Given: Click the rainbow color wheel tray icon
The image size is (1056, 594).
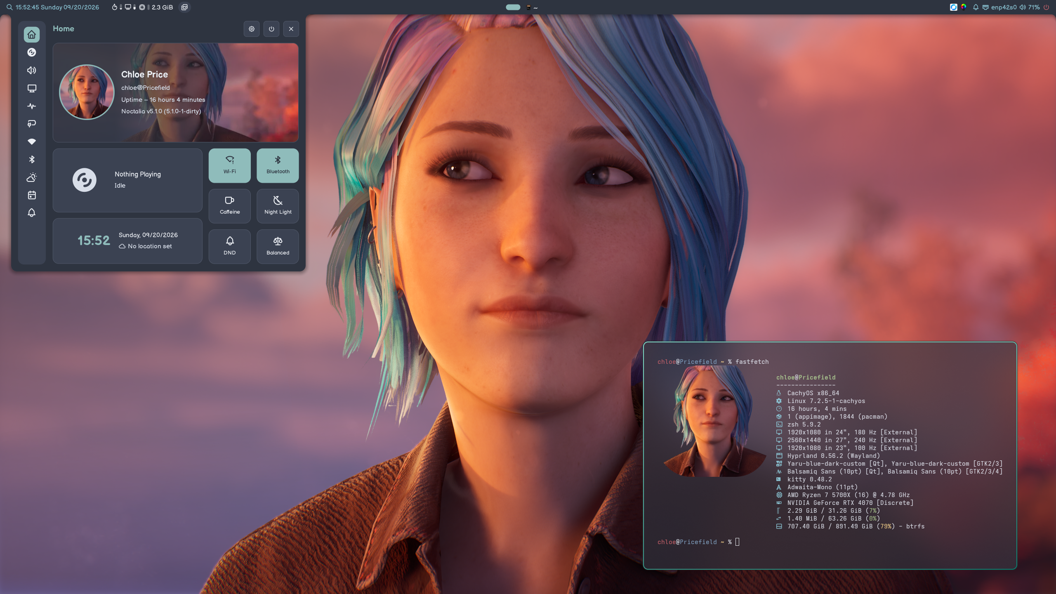Looking at the screenshot, I should coord(964,7).
